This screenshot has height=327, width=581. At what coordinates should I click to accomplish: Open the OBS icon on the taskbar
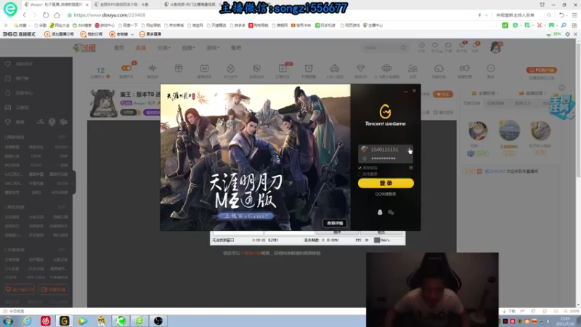tap(158, 320)
